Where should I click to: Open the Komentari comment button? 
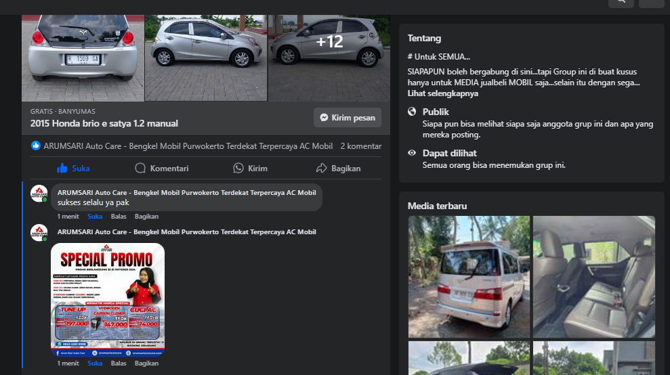pyautogui.click(x=161, y=169)
